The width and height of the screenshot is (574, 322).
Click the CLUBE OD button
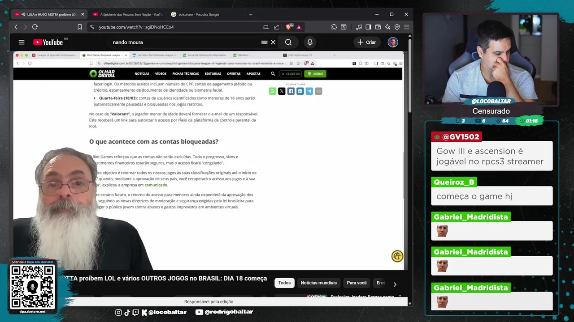[291, 74]
